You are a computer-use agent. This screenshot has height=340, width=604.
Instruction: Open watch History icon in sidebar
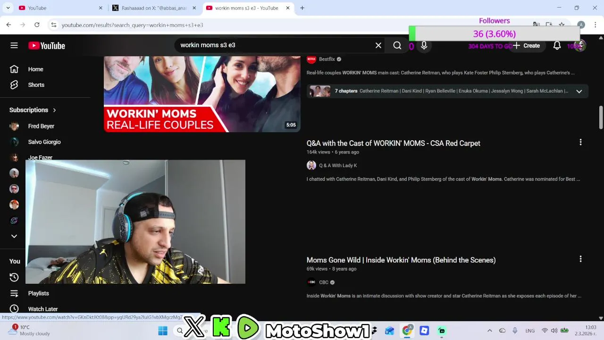coord(14,277)
